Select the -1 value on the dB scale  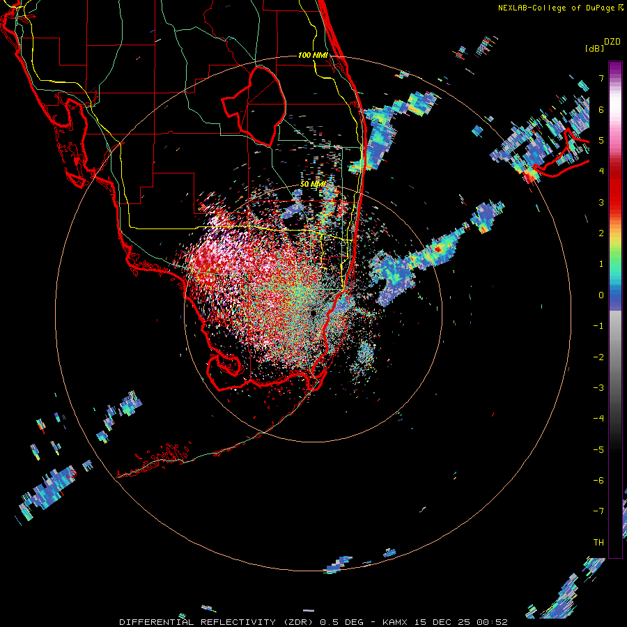(x=598, y=326)
